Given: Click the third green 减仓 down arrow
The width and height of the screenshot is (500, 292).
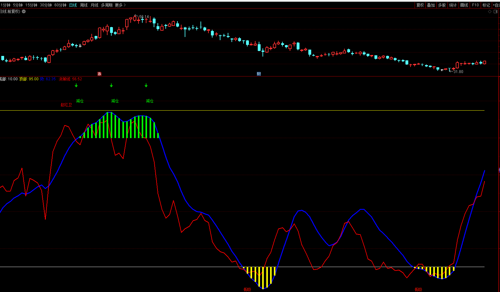Looking at the screenshot, I should [x=146, y=85].
